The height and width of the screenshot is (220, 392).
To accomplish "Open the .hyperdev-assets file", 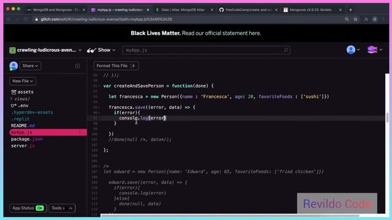I will coord(32,112).
